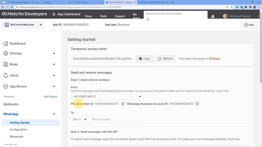Copy the temporary access token
The height and width of the screenshot is (147, 262).
coord(145,59)
